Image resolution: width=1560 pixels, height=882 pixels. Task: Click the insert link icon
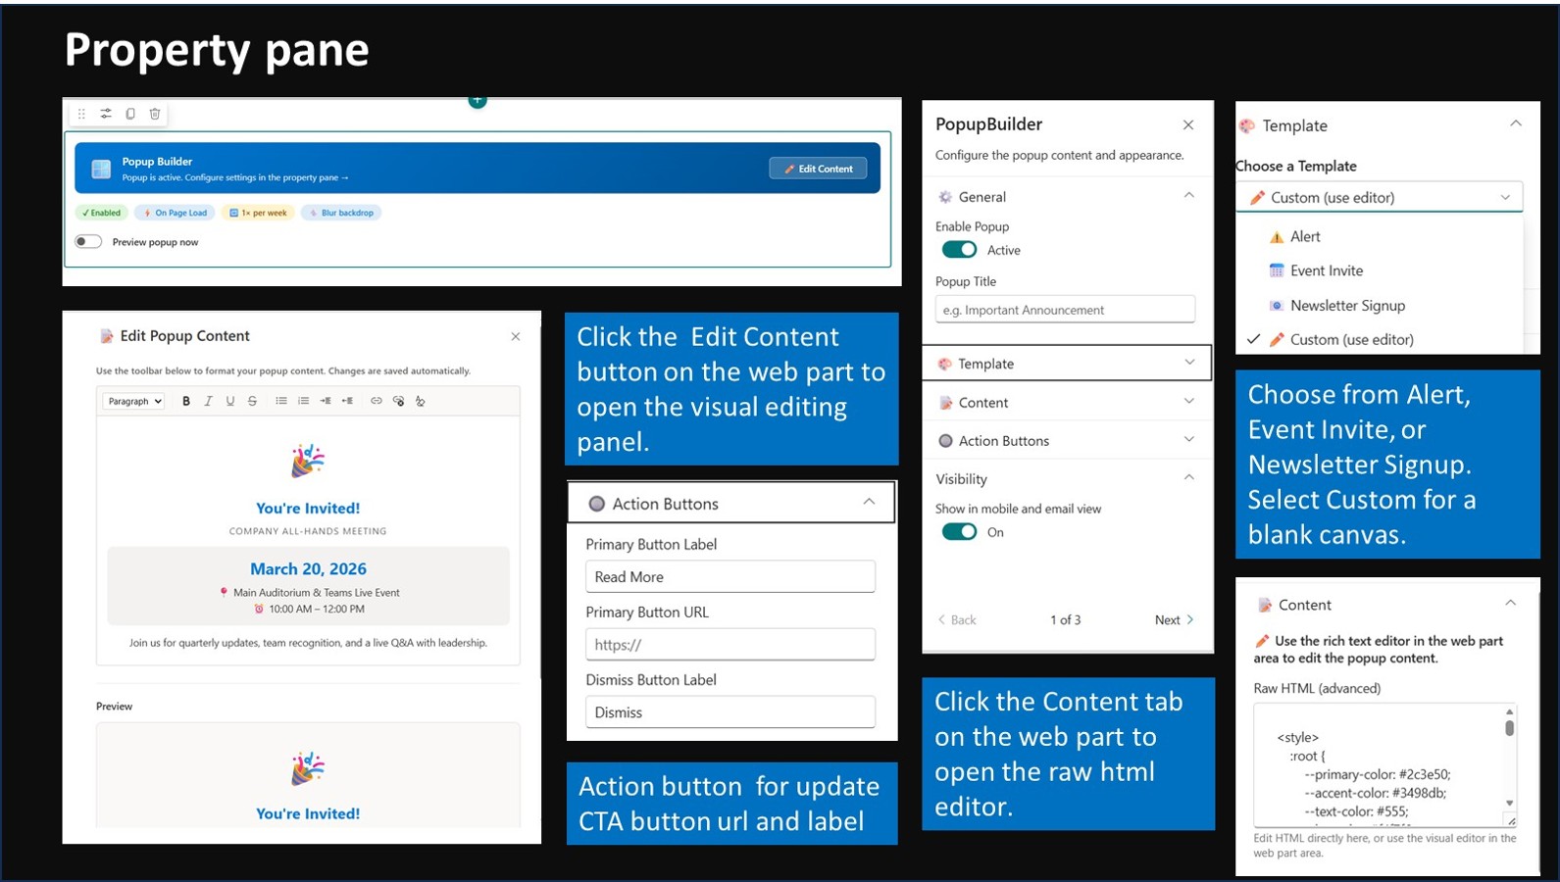point(376,401)
